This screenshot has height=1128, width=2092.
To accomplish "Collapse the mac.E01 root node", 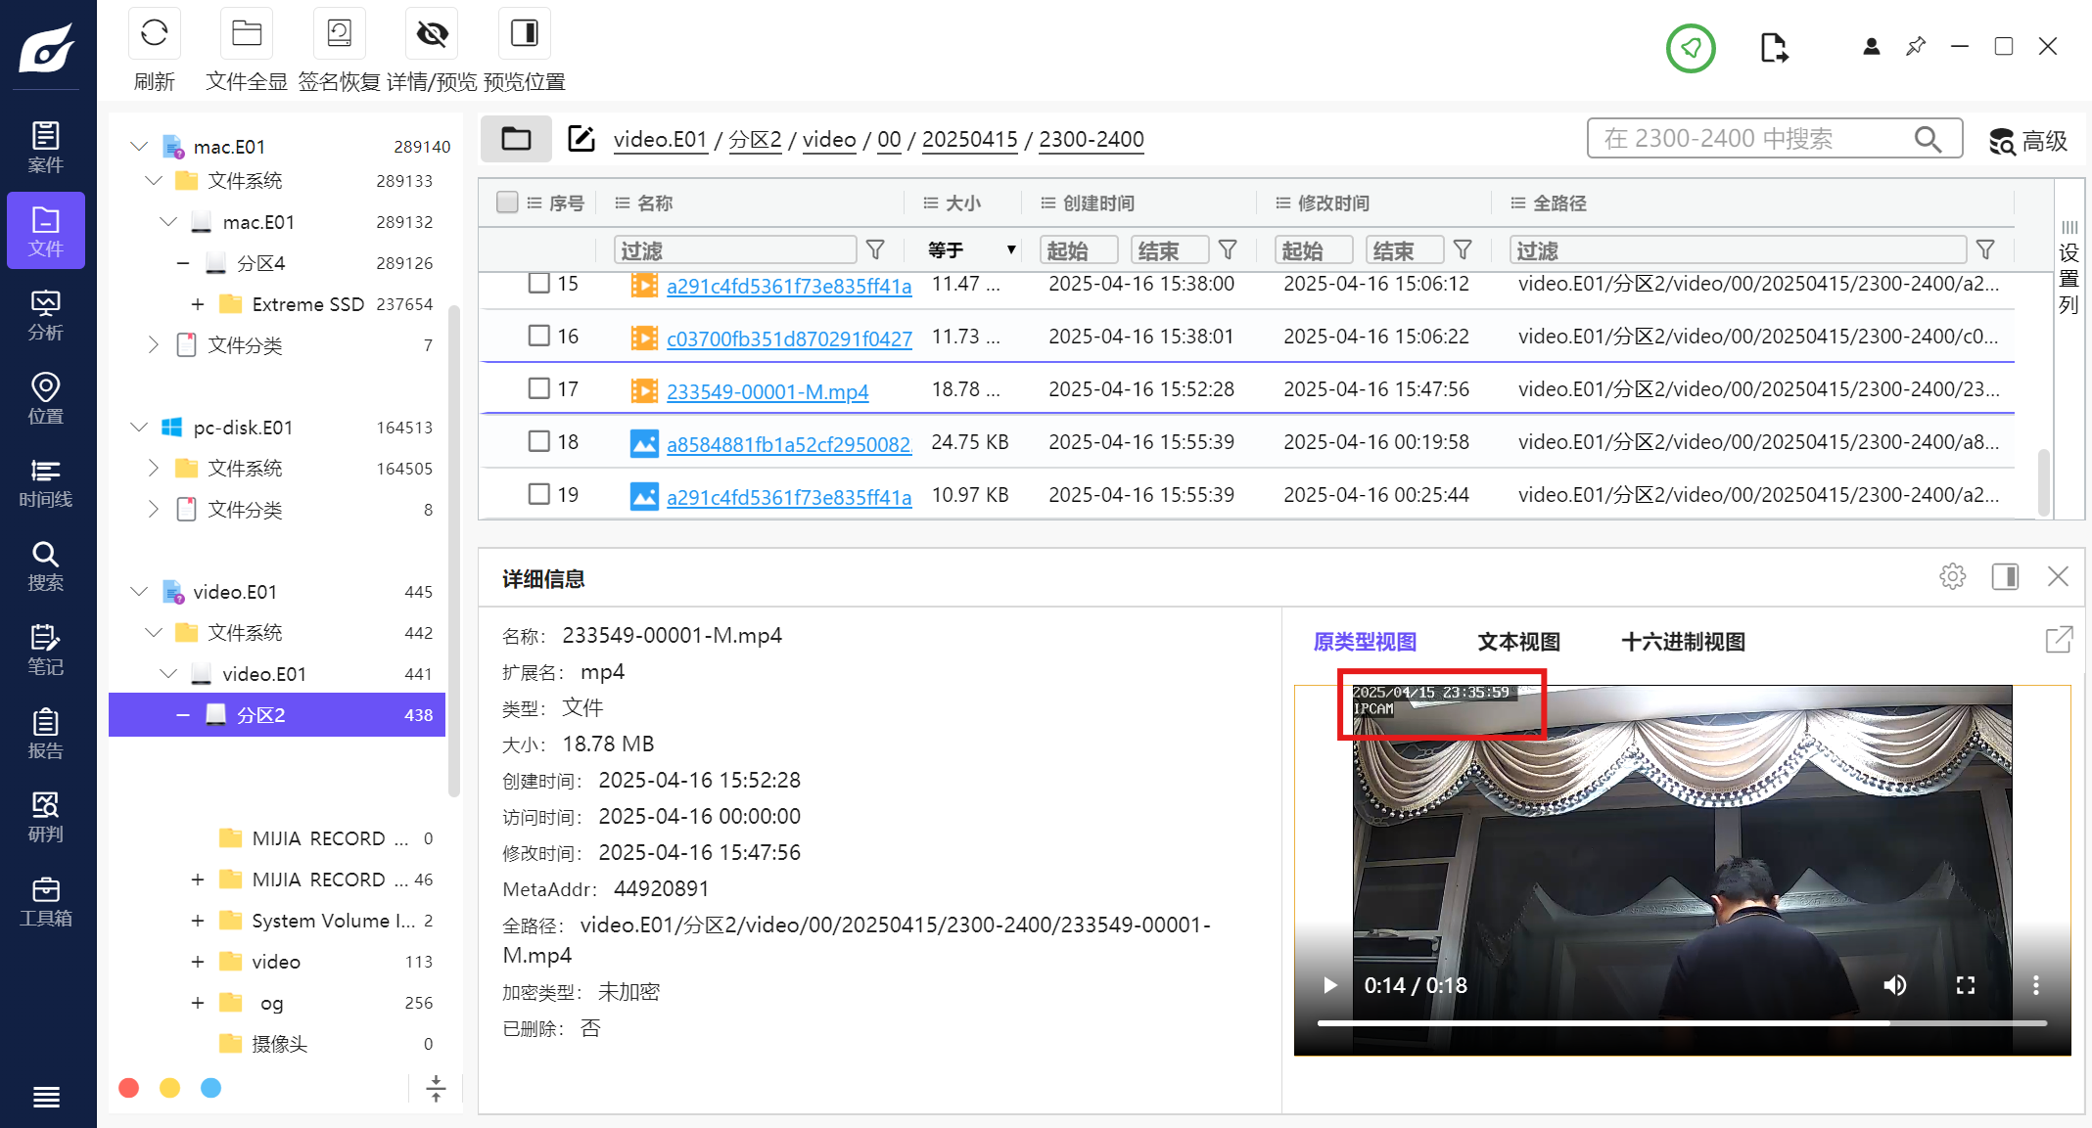I will 139,146.
